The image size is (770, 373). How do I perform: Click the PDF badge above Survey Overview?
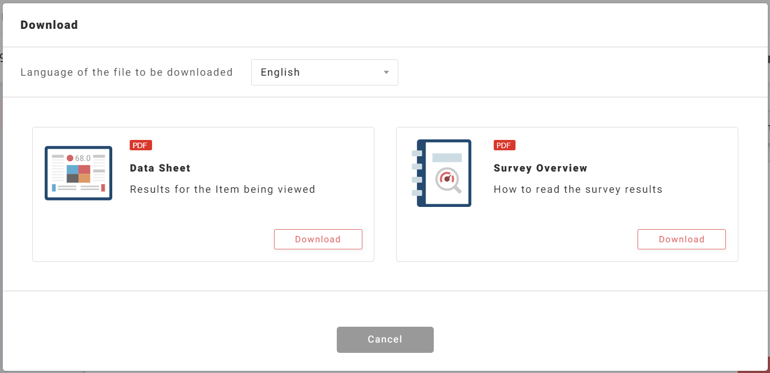click(x=505, y=145)
